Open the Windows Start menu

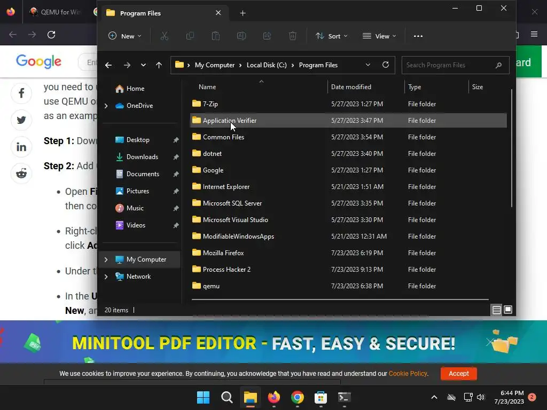[x=203, y=397]
